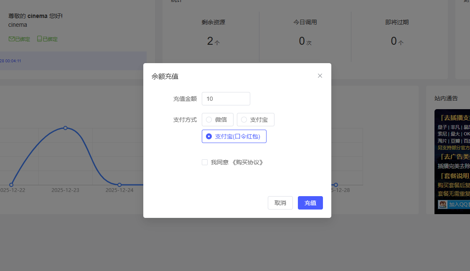470x271 pixels.
Task: Click the QQ group avatar icon
Action: (442, 205)
